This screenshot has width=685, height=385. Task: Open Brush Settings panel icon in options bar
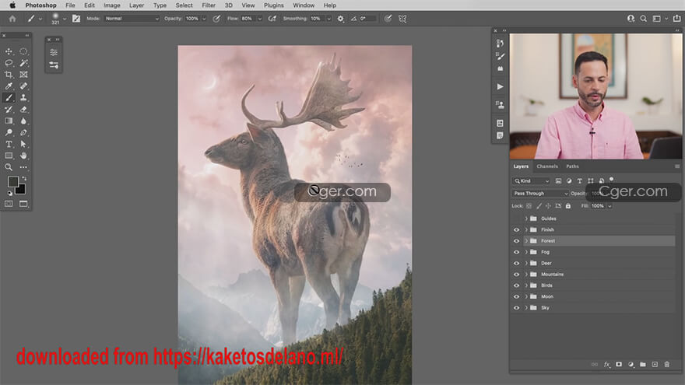pyautogui.click(x=76, y=19)
